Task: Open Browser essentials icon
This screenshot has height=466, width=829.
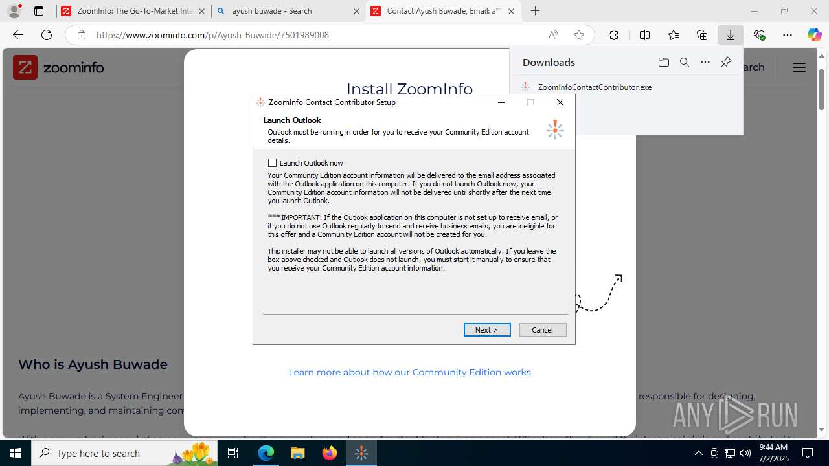Action: tap(759, 35)
